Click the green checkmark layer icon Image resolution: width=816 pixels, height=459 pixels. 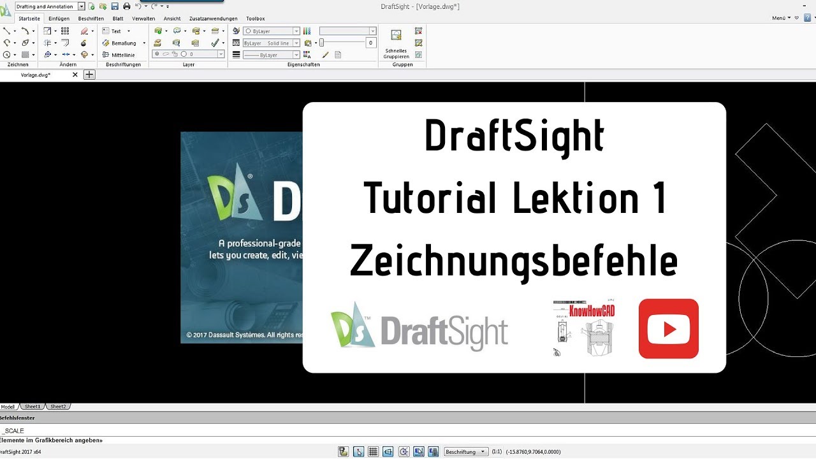[215, 43]
